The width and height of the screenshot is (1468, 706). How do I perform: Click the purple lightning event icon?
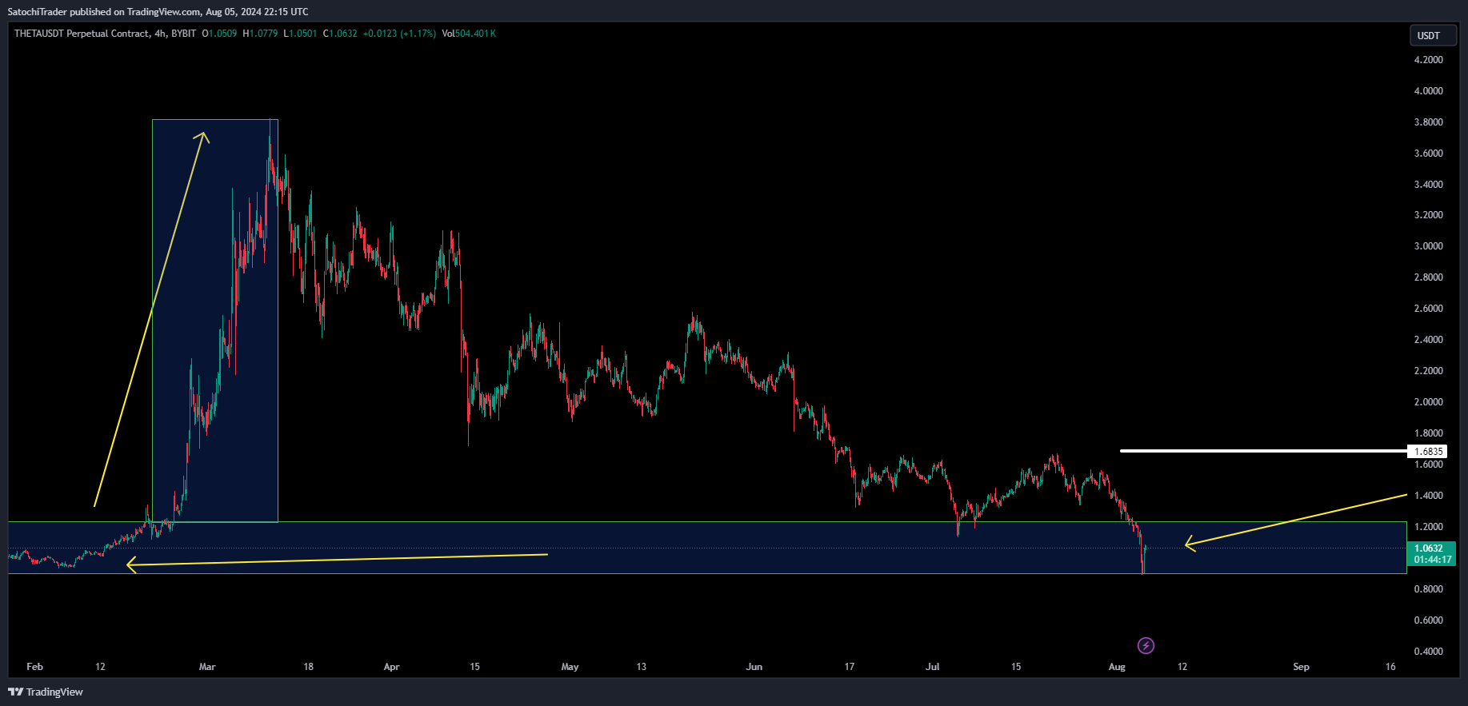tap(1146, 645)
